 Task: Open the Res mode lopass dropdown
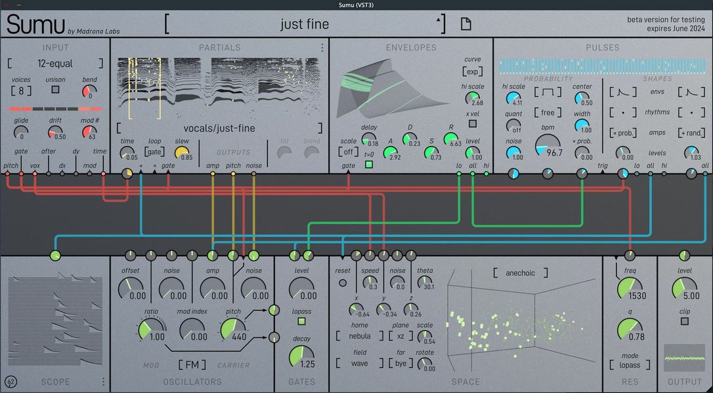630,365
